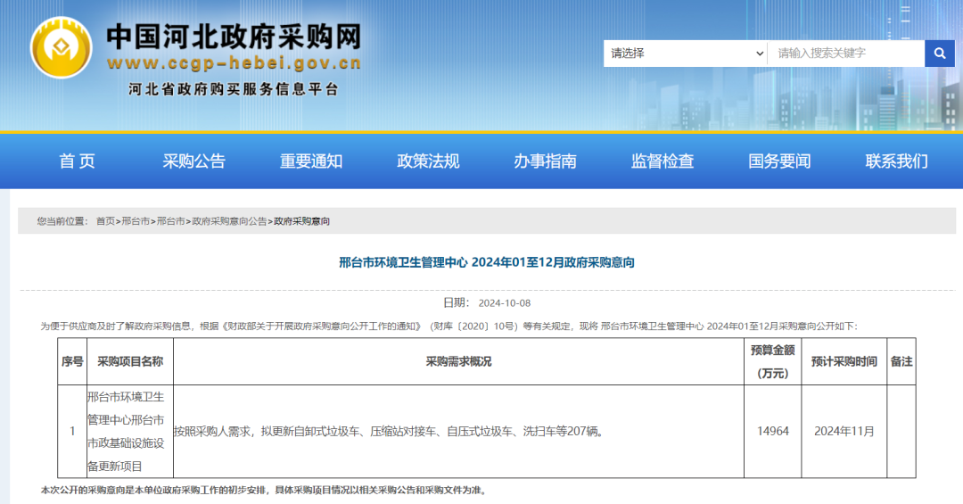963x504 pixels.
Task: Click the requirement description mentioning 207辆
Action: coord(389,432)
